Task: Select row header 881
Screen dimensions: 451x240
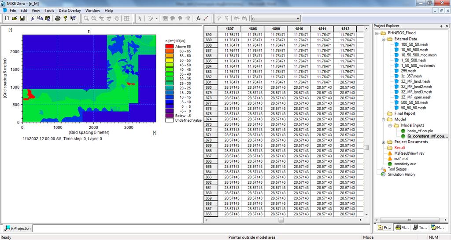Action: (x=211, y=82)
